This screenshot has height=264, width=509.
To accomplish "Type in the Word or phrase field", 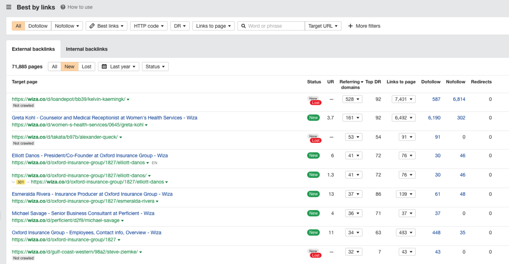I will (275, 26).
